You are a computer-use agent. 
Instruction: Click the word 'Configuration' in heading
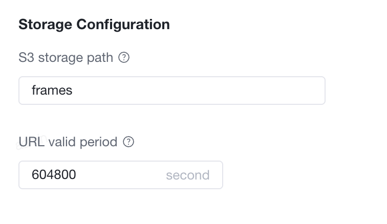(x=123, y=25)
